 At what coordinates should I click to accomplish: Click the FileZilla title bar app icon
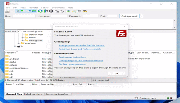(x=8, y=4)
